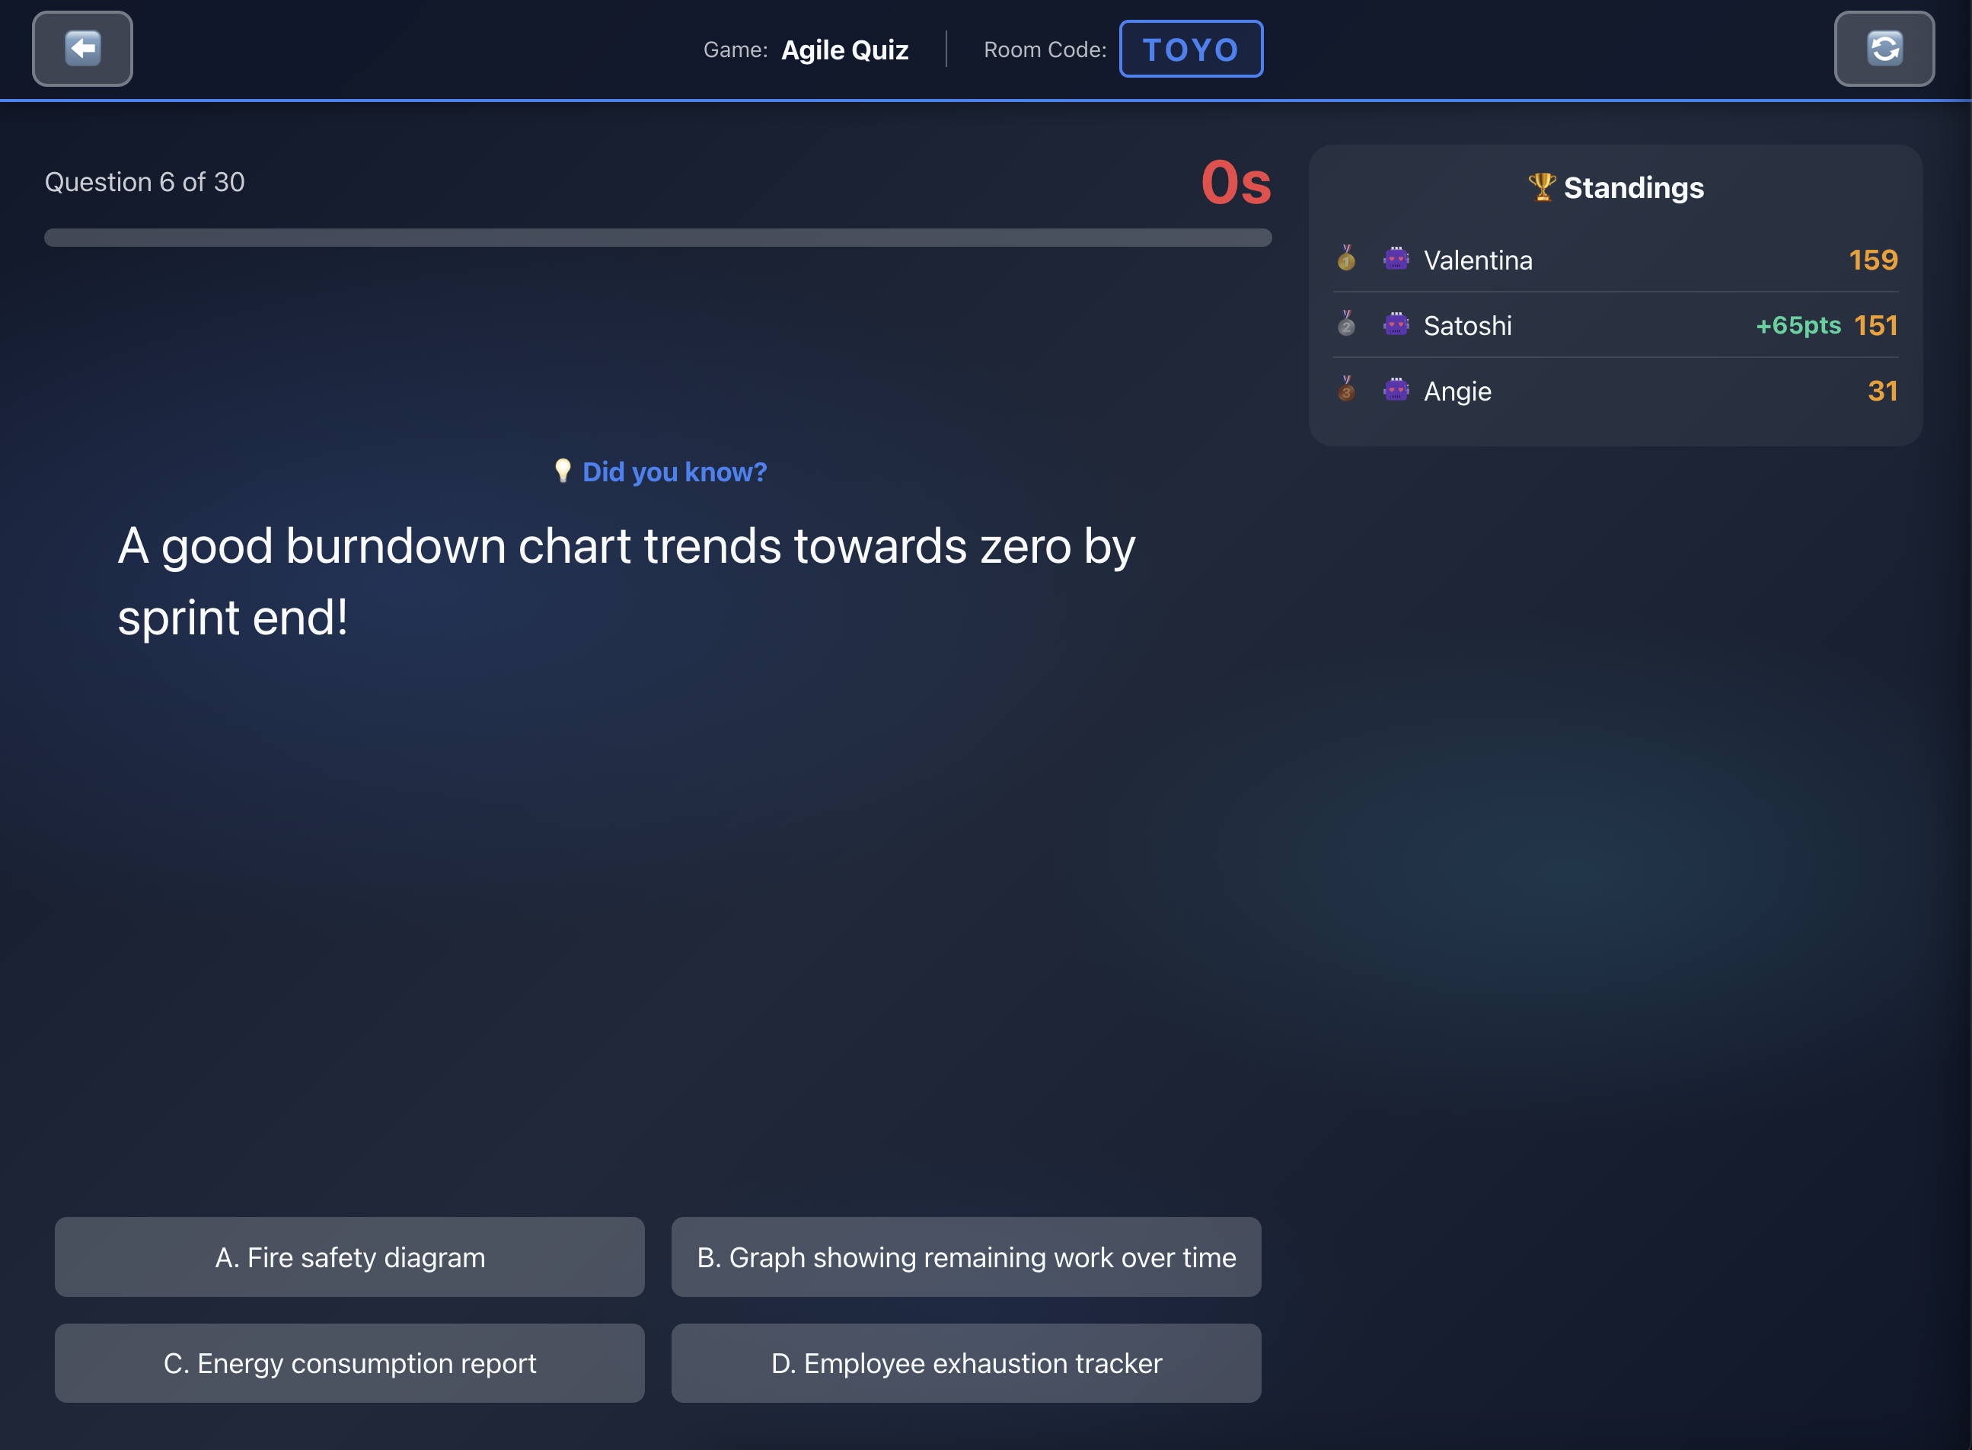Click Valentina's robot avatar icon
Screen dimensions: 1972x1450
click(x=1396, y=259)
